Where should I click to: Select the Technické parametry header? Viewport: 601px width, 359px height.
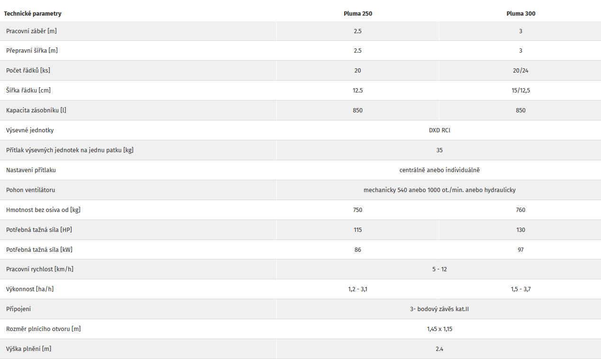tap(33, 14)
